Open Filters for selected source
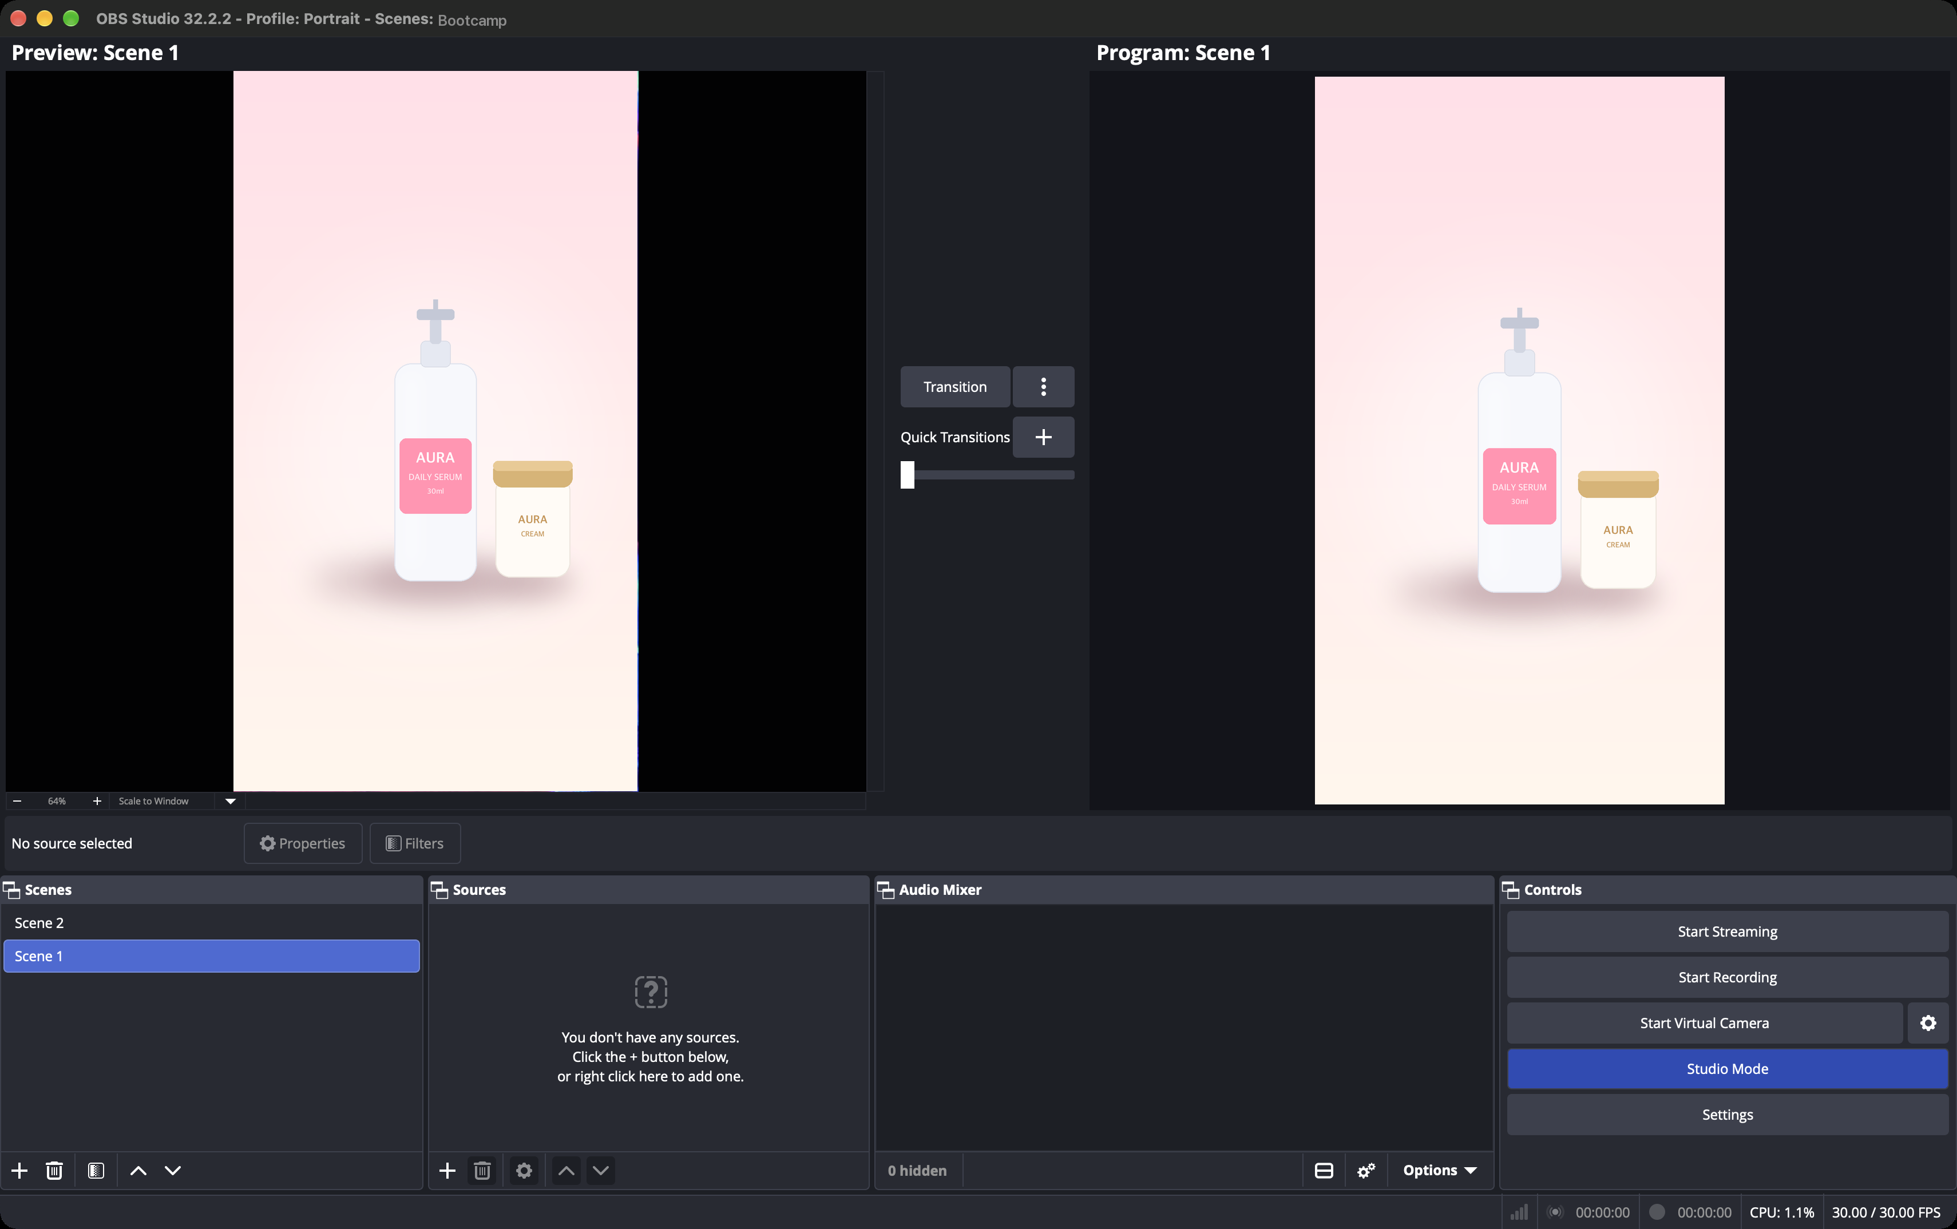The image size is (1957, 1229). 415,844
